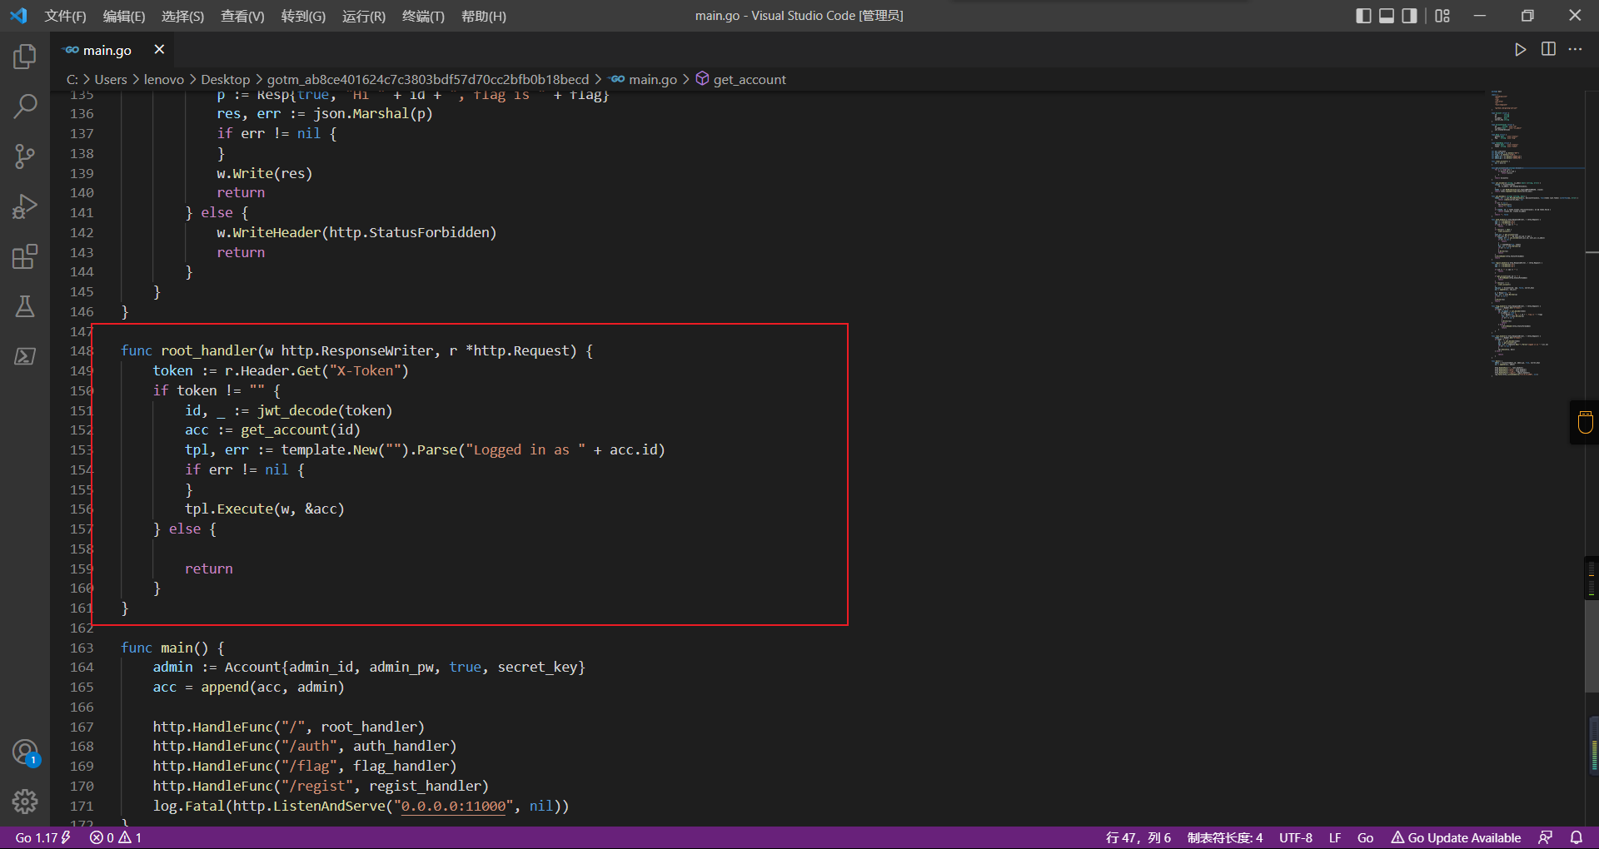Open the terminal-style panel icon in activity bar
This screenshot has height=849, width=1599.
25,356
